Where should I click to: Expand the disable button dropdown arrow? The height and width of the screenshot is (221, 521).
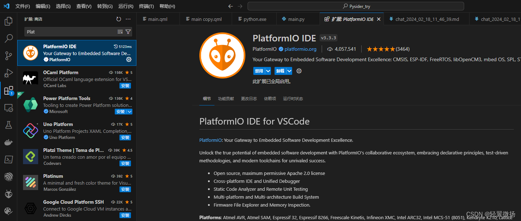268,71
